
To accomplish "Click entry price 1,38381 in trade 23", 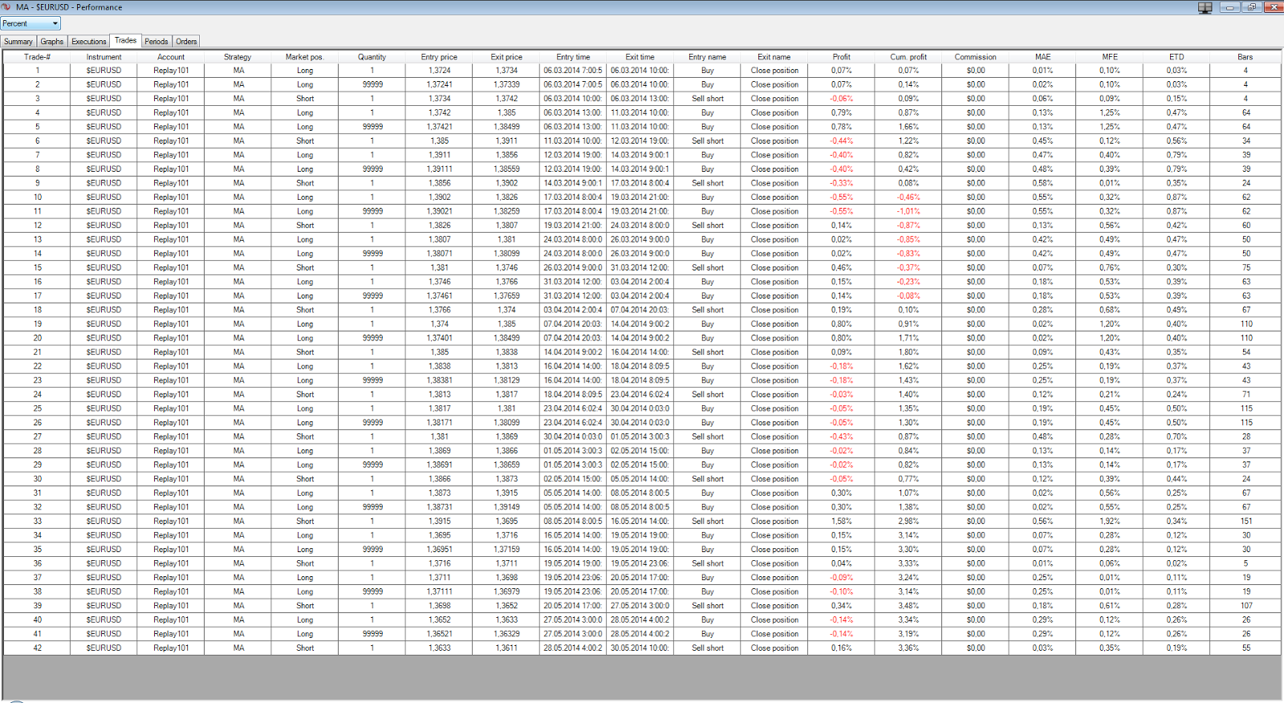I will 439,380.
